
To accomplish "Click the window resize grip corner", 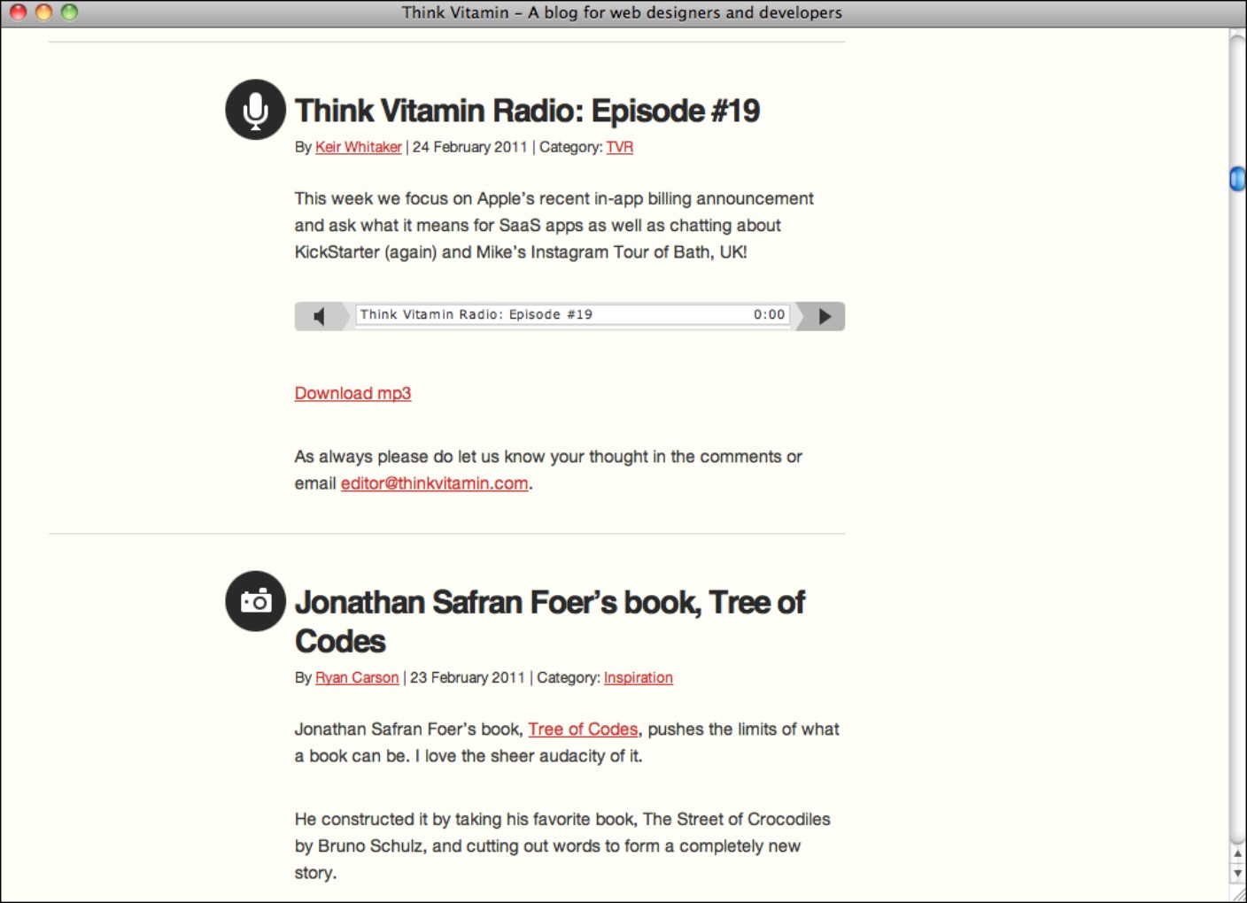I will [x=1238, y=893].
